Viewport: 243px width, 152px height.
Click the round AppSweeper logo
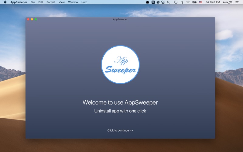(x=120, y=64)
